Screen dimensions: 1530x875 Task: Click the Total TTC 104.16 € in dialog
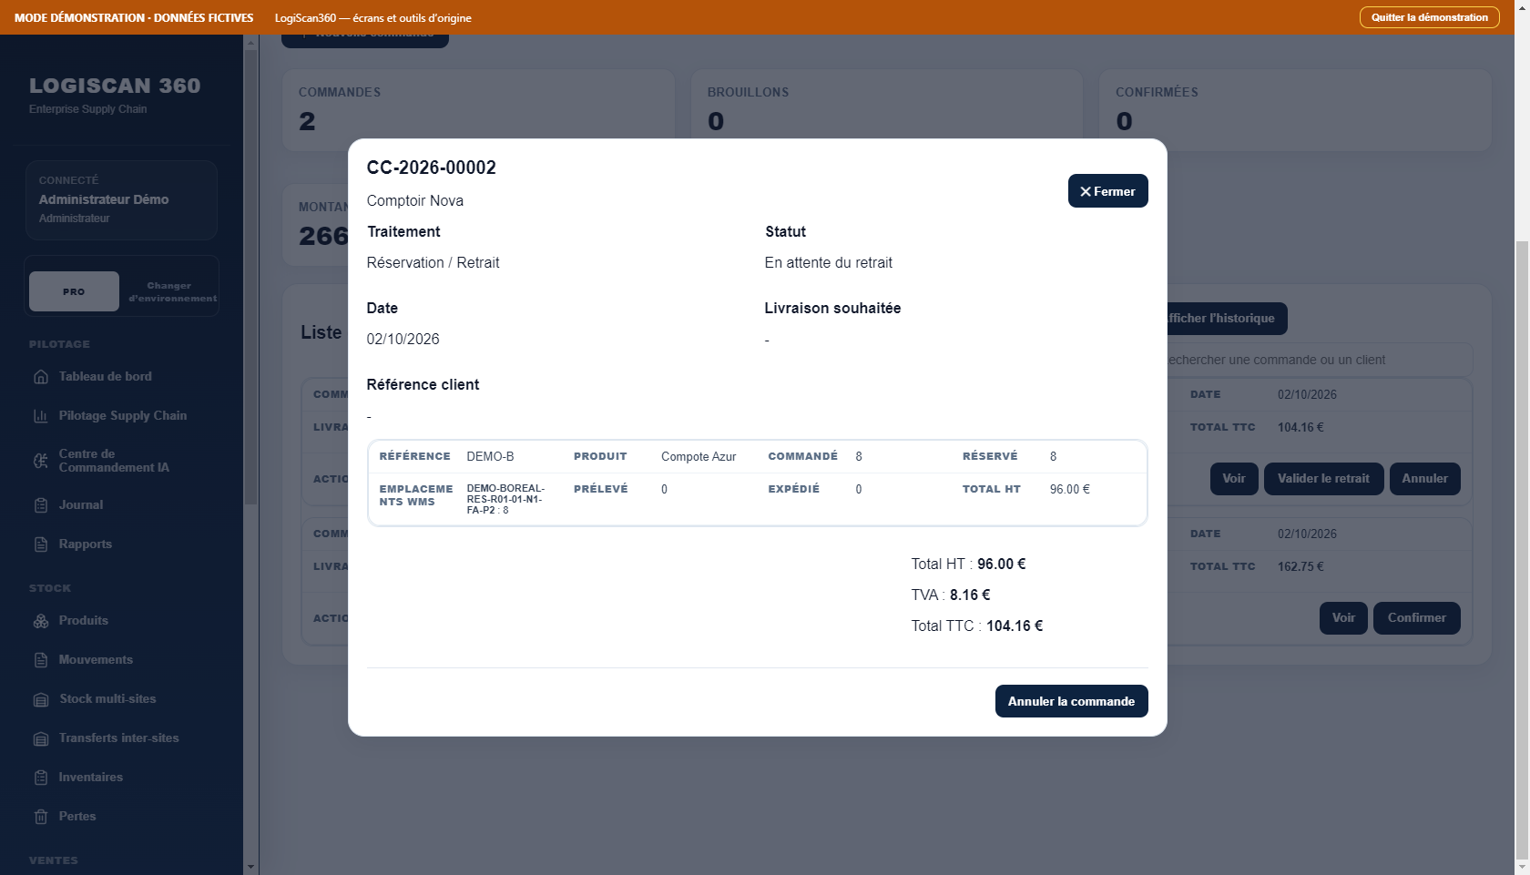click(x=977, y=626)
